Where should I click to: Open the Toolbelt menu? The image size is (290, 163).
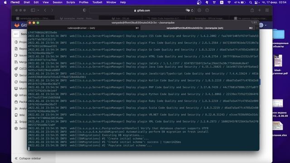[97, 2]
